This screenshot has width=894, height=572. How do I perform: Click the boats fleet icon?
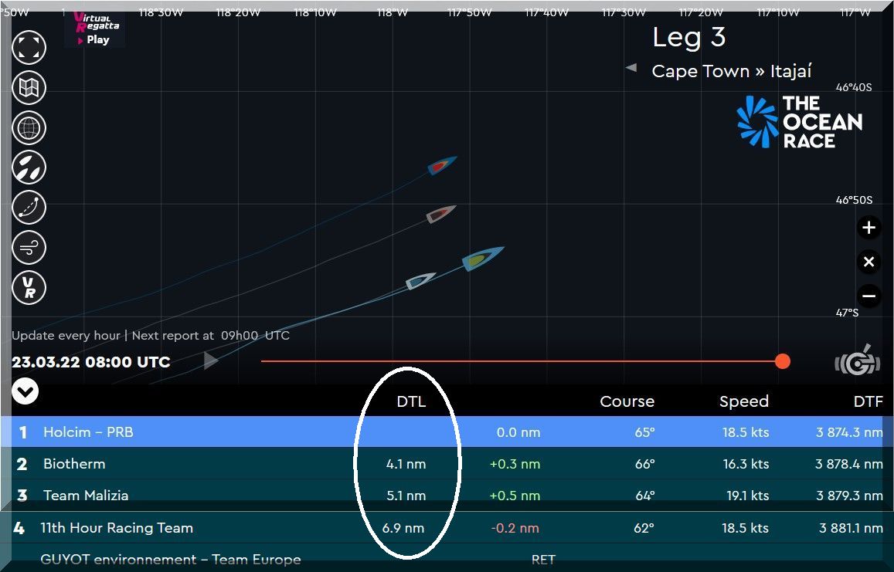(x=29, y=168)
